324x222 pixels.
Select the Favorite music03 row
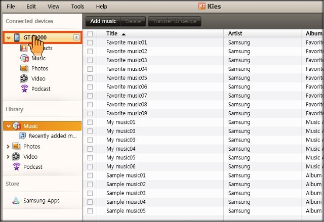tap(203, 60)
